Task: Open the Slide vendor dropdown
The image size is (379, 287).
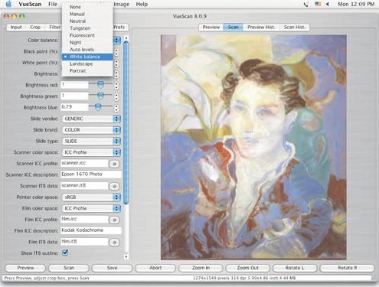Action: pos(91,119)
